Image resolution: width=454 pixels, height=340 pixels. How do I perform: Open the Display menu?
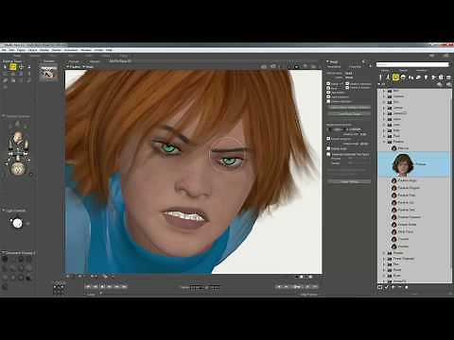(44, 50)
